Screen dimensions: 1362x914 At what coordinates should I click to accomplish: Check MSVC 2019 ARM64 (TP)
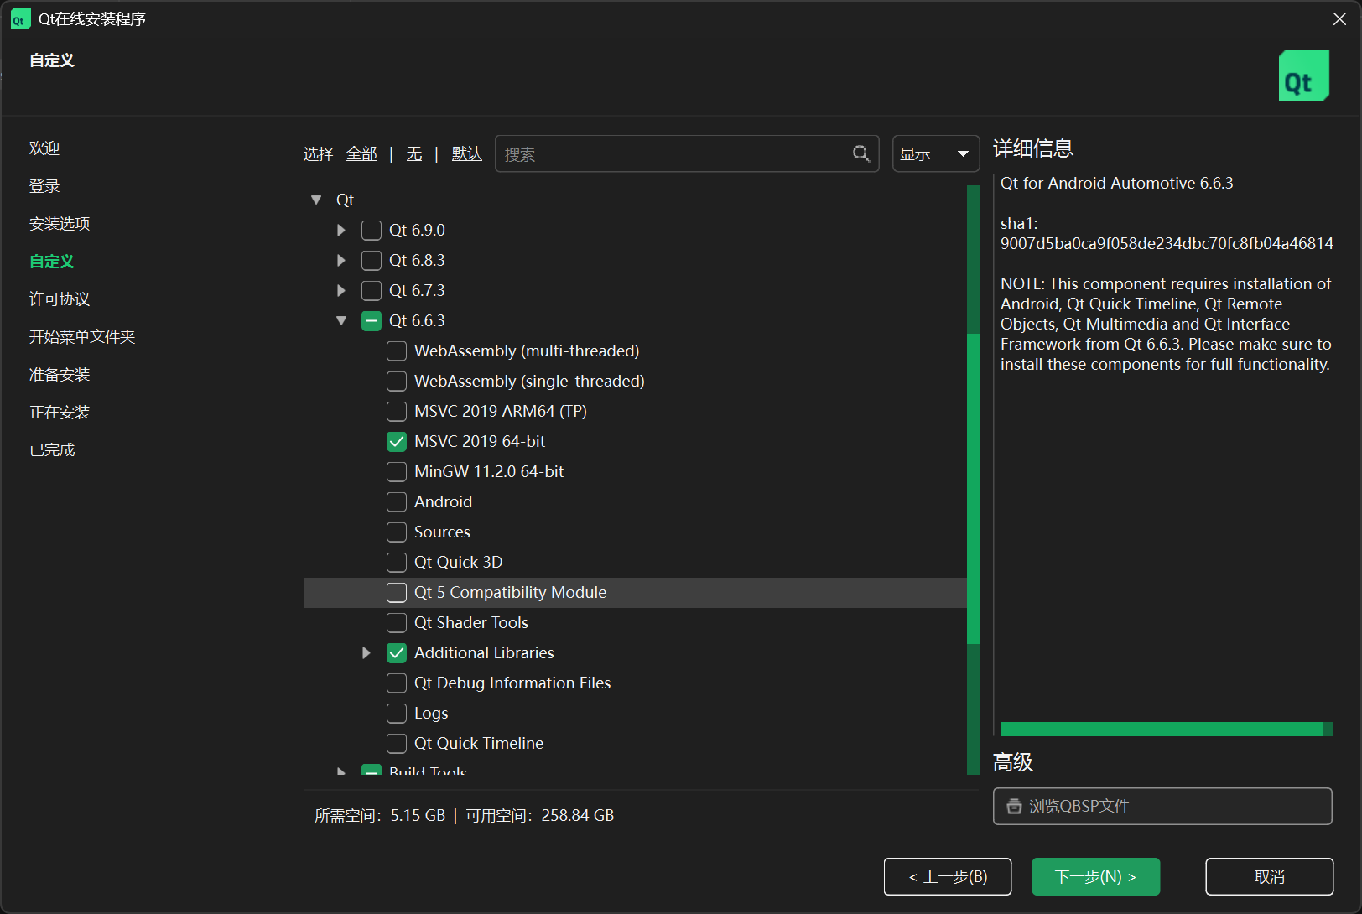tap(397, 412)
